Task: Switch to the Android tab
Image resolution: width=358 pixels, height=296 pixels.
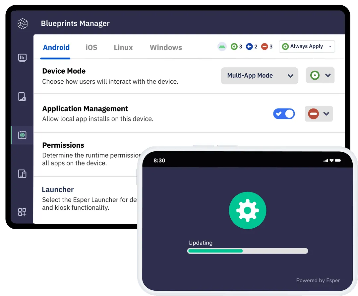Action: (x=56, y=47)
